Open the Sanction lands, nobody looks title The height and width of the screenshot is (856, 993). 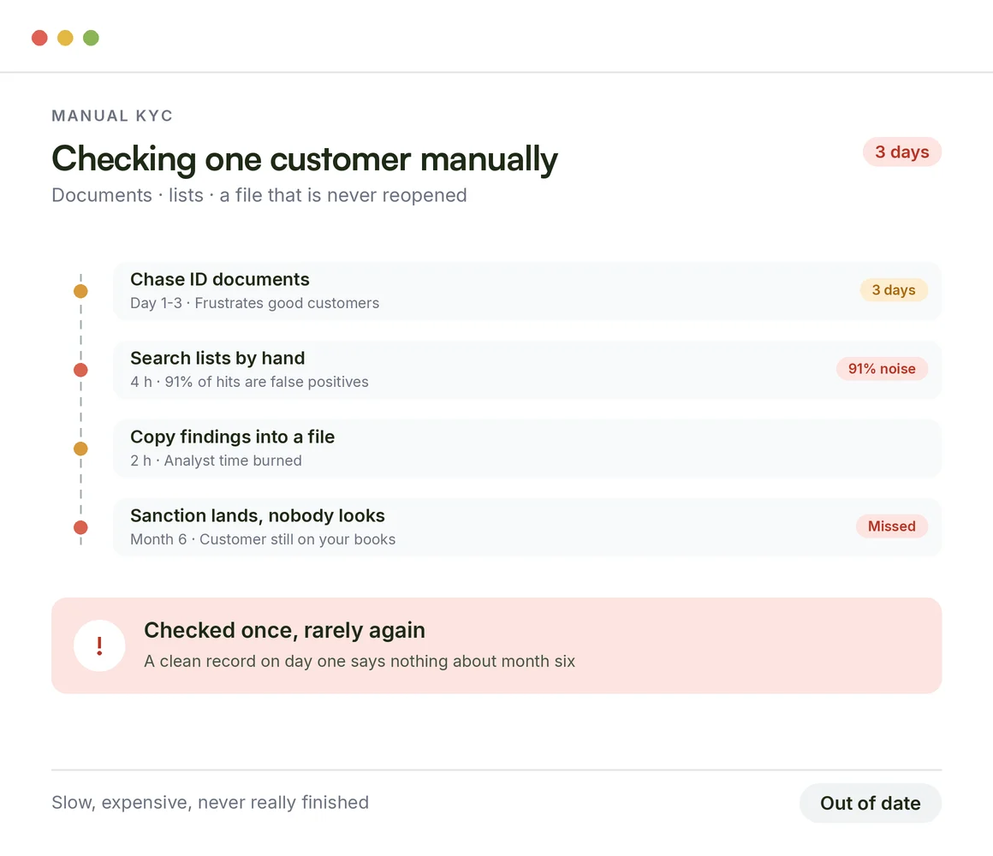[x=257, y=515]
